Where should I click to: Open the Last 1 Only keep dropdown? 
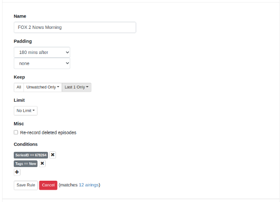[x=76, y=87]
